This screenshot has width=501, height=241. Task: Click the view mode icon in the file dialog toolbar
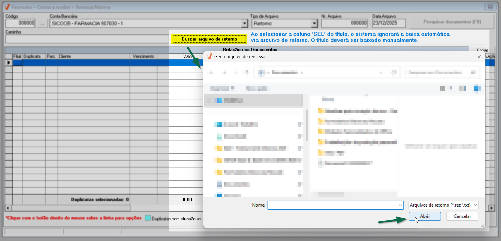(x=442, y=88)
